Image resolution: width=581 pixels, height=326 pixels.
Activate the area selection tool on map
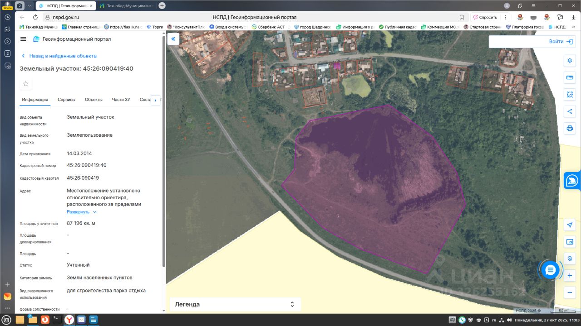(570, 95)
